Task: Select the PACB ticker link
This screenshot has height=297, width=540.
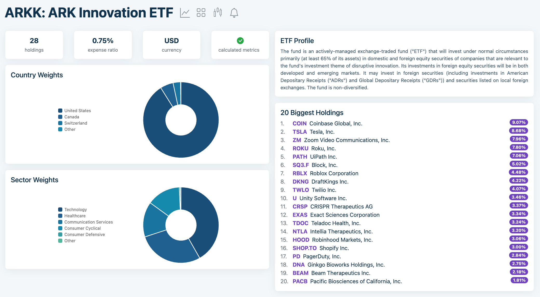Action: tap(300, 281)
